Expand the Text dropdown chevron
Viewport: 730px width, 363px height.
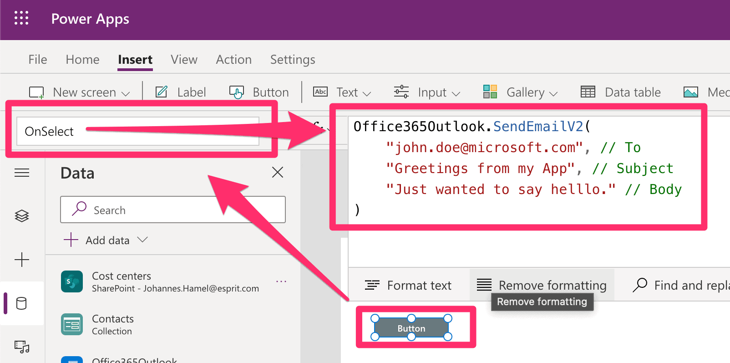(x=367, y=93)
